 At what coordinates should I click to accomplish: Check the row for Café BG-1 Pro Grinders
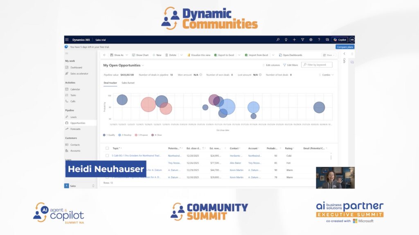click(x=107, y=155)
